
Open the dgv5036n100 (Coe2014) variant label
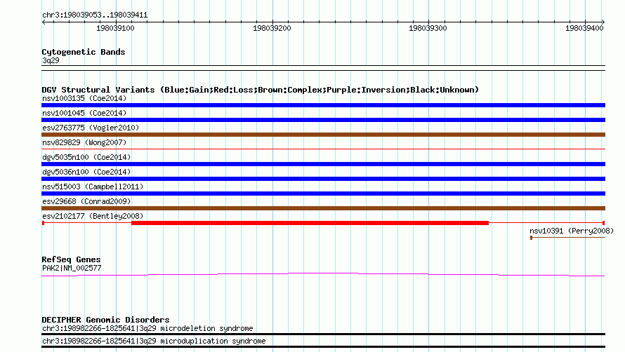[x=86, y=172]
